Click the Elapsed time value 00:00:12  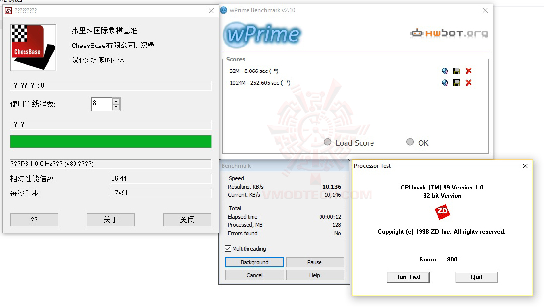tap(330, 217)
